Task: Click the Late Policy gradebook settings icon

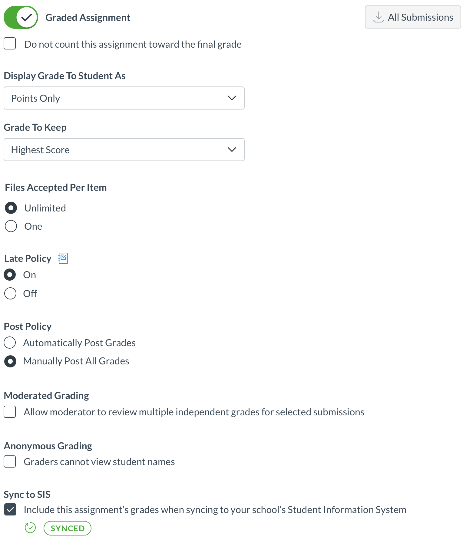Action: pyautogui.click(x=63, y=258)
